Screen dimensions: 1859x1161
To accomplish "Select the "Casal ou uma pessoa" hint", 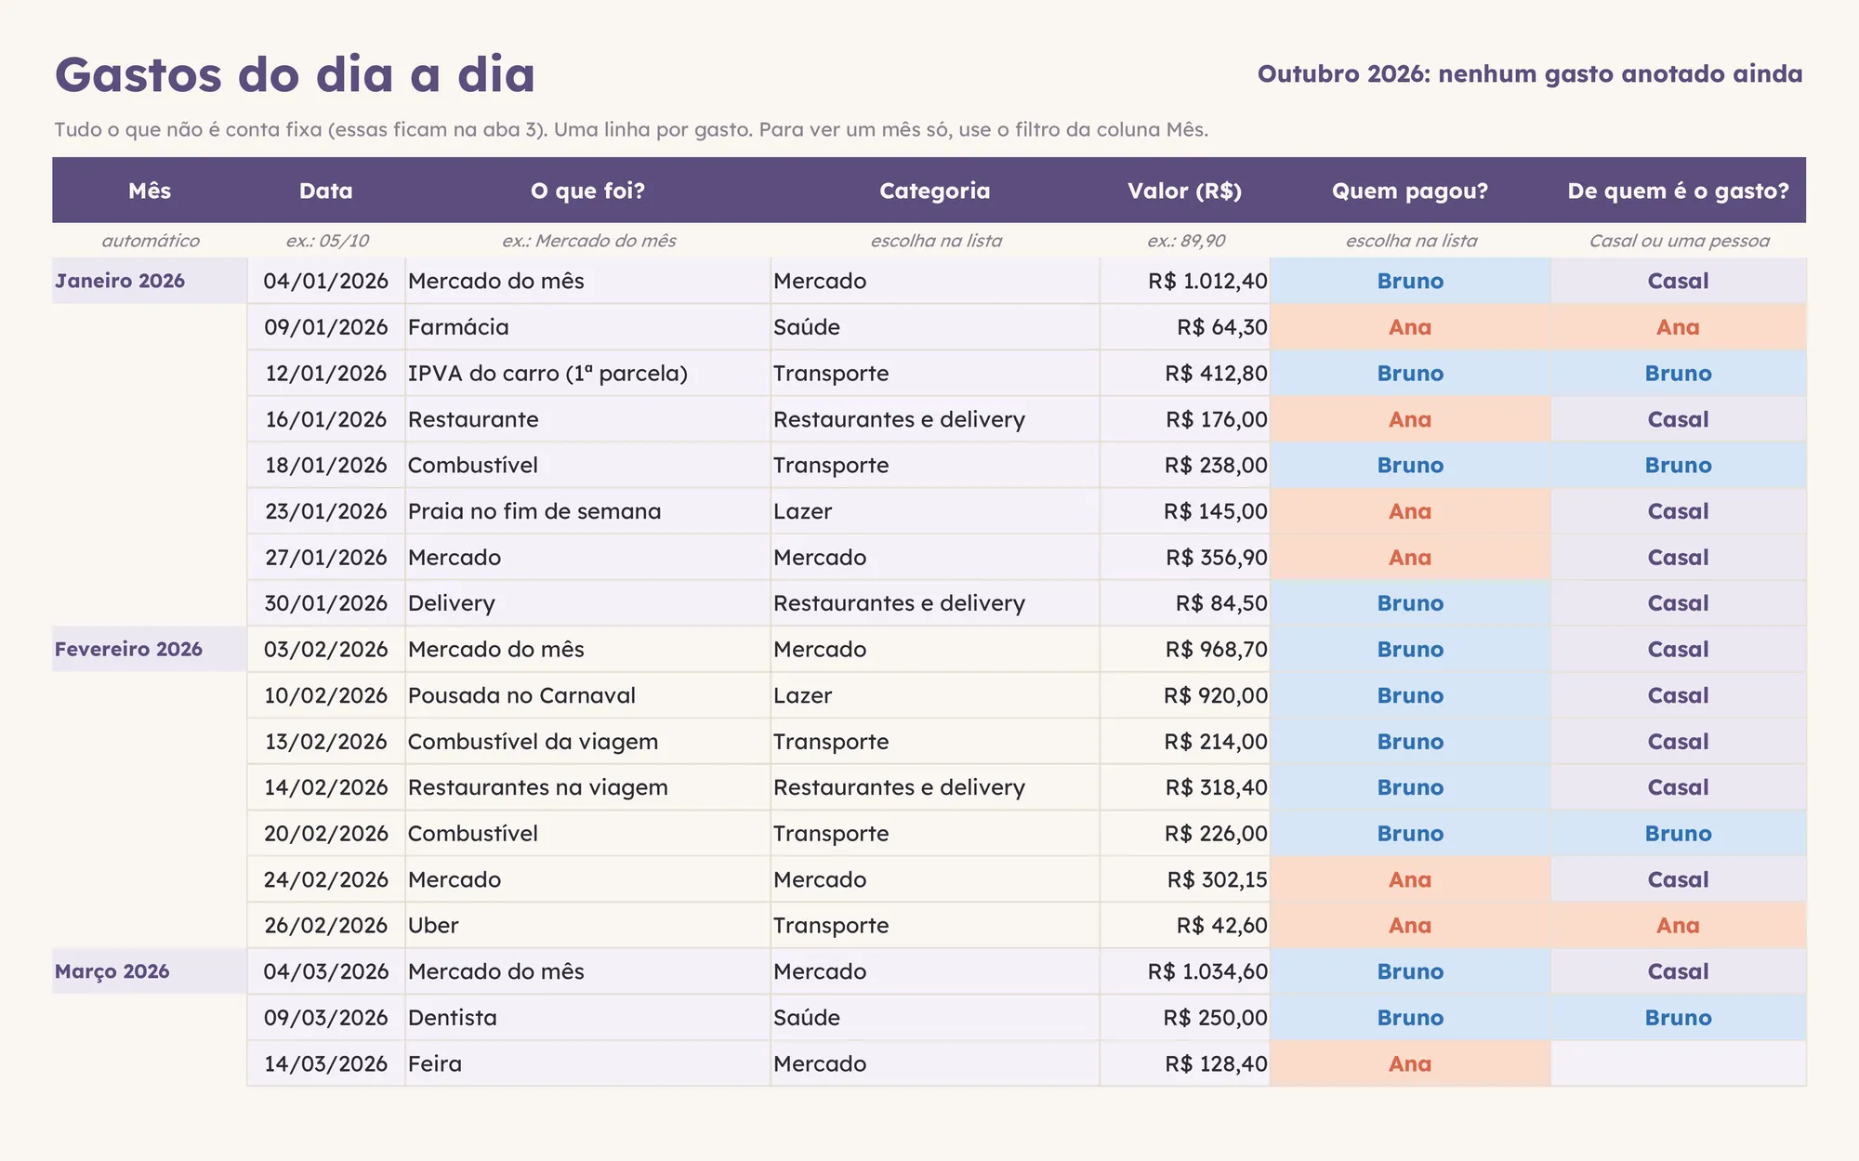I will [1679, 241].
